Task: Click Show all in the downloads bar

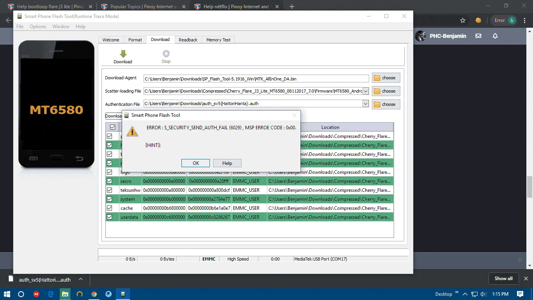Action: point(504,279)
